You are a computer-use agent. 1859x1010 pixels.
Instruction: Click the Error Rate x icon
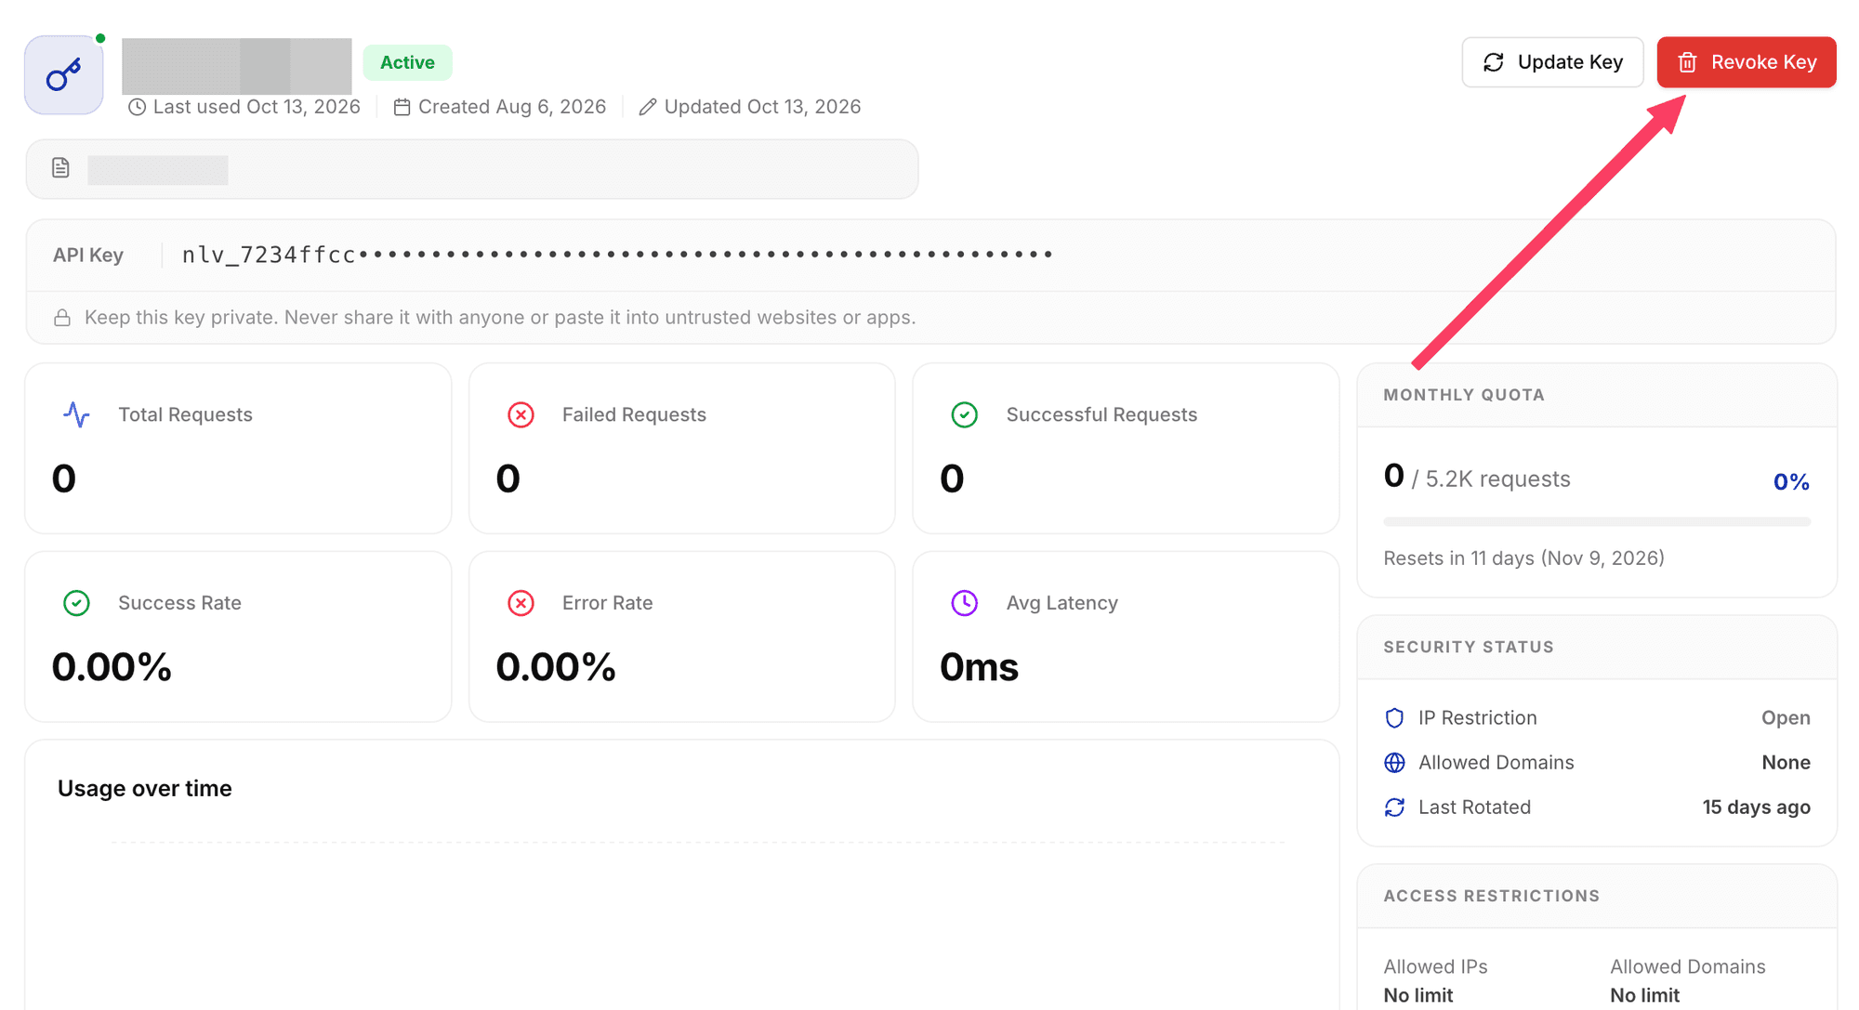pyautogui.click(x=521, y=603)
